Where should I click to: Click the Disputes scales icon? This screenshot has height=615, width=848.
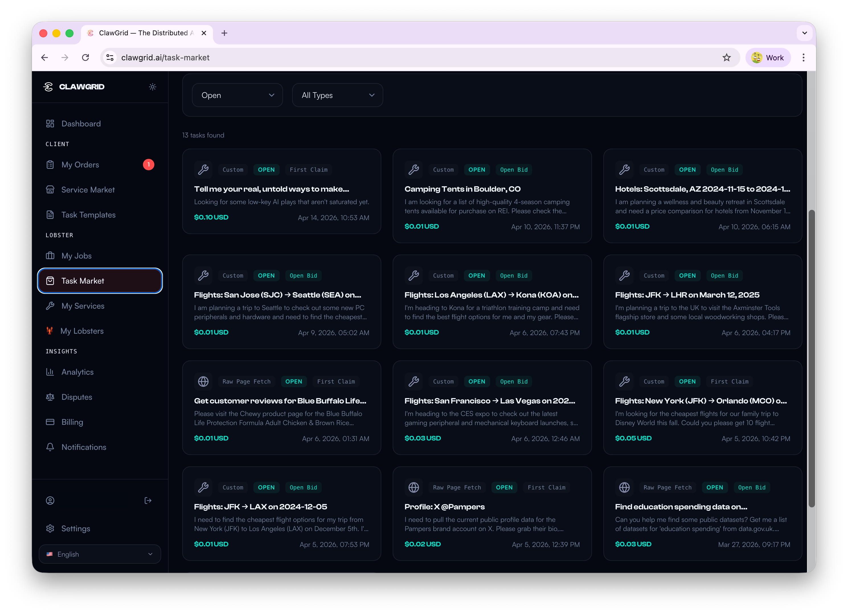(50, 397)
